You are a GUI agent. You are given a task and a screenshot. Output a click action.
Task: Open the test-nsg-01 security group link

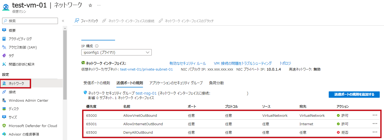[x=146, y=93]
